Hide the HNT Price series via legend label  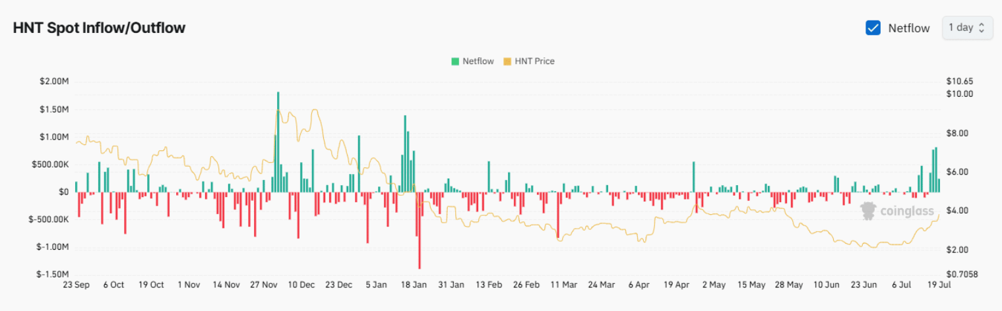pyautogui.click(x=534, y=61)
